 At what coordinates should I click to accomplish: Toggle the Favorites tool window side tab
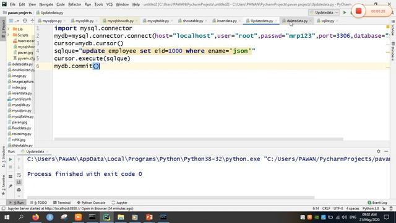click(x=3, y=185)
